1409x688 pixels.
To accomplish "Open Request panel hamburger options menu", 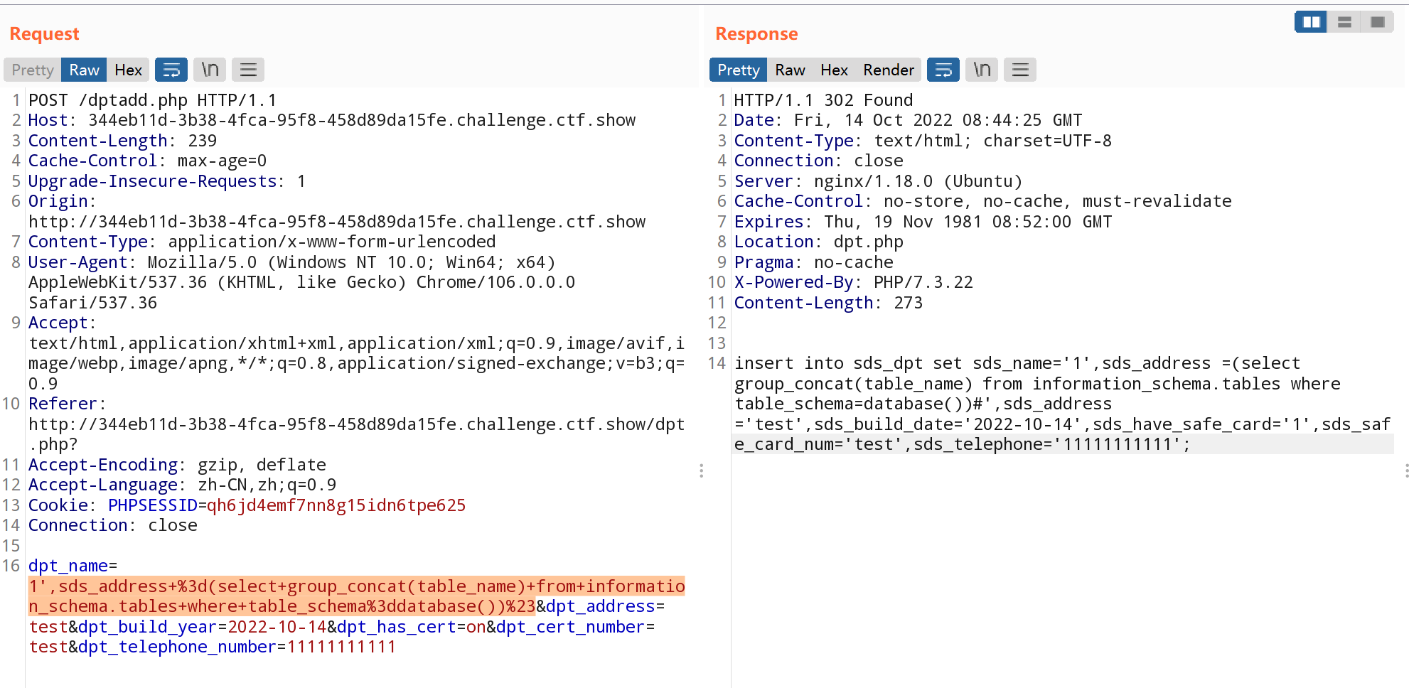I will point(248,70).
